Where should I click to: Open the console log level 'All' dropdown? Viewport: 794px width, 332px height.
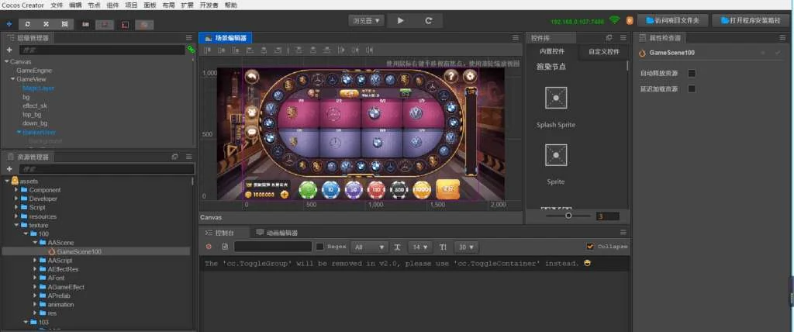pos(368,247)
